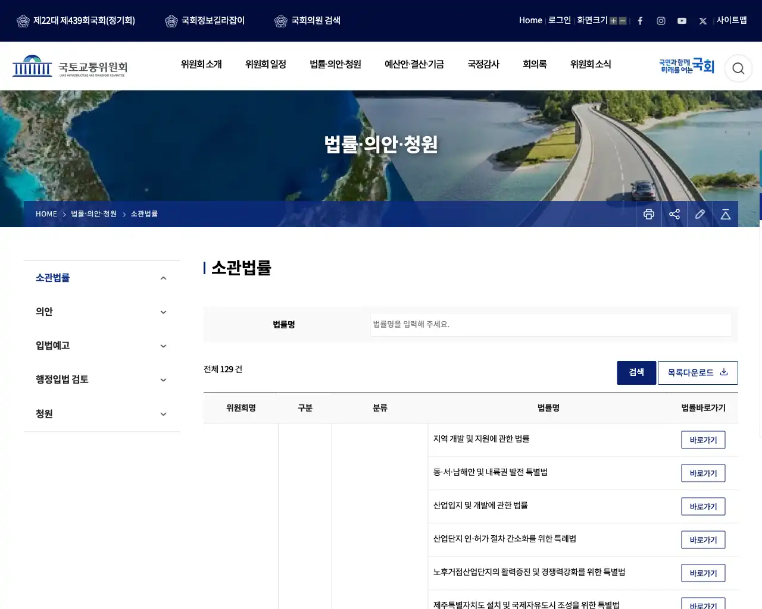Image resolution: width=762 pixels, height=609 pixels.
Task: Click the 법률바로가기 column header
Action: (703, 408)
